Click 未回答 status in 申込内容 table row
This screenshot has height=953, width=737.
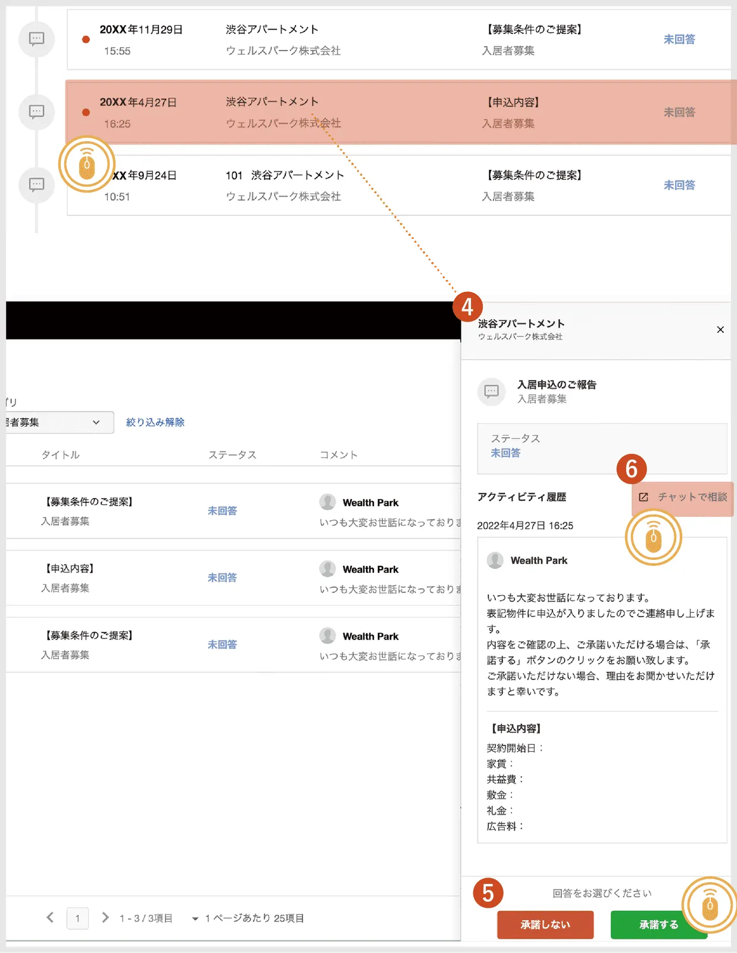[222, 578]
